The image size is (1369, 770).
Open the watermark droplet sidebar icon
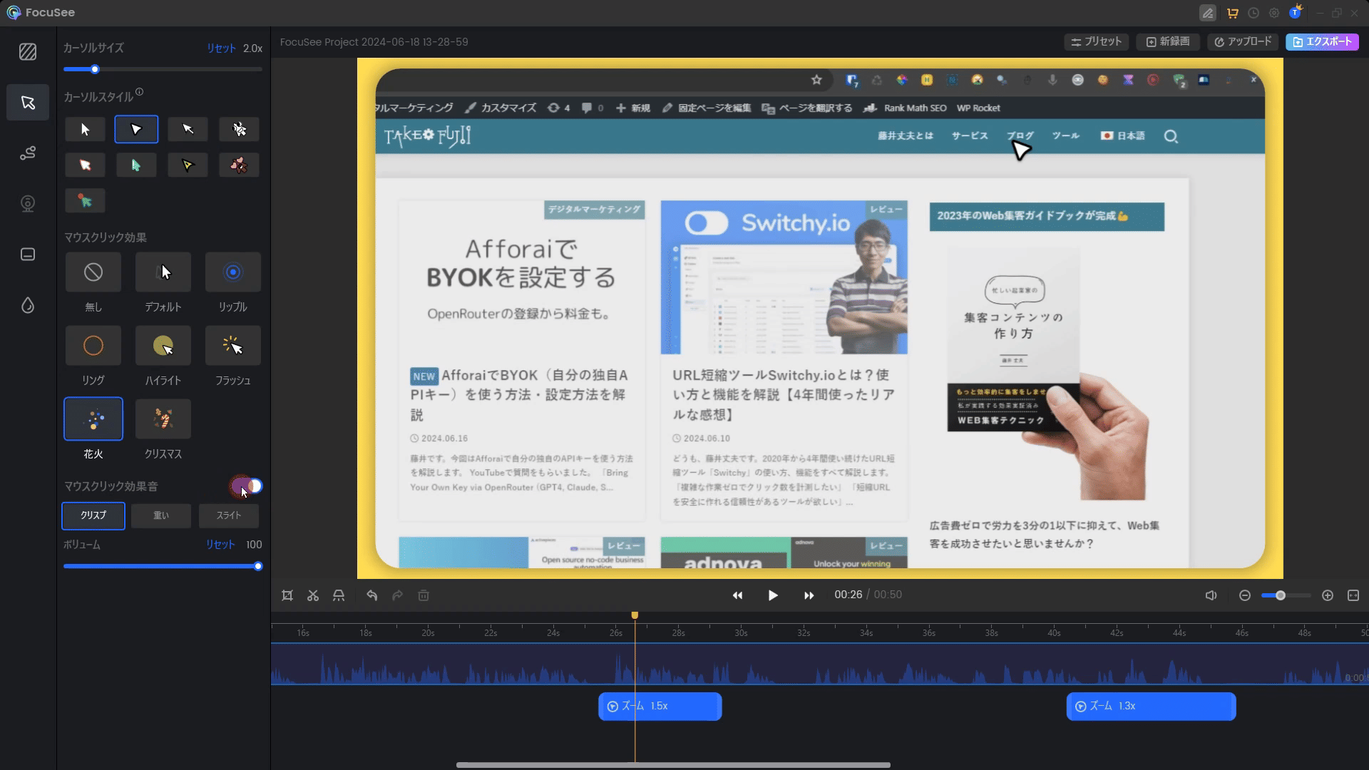point(28,306)
